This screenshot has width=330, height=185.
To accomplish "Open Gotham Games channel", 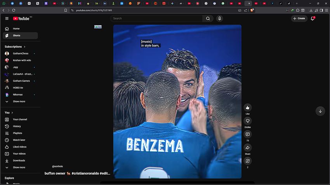I will click(20, 81).
